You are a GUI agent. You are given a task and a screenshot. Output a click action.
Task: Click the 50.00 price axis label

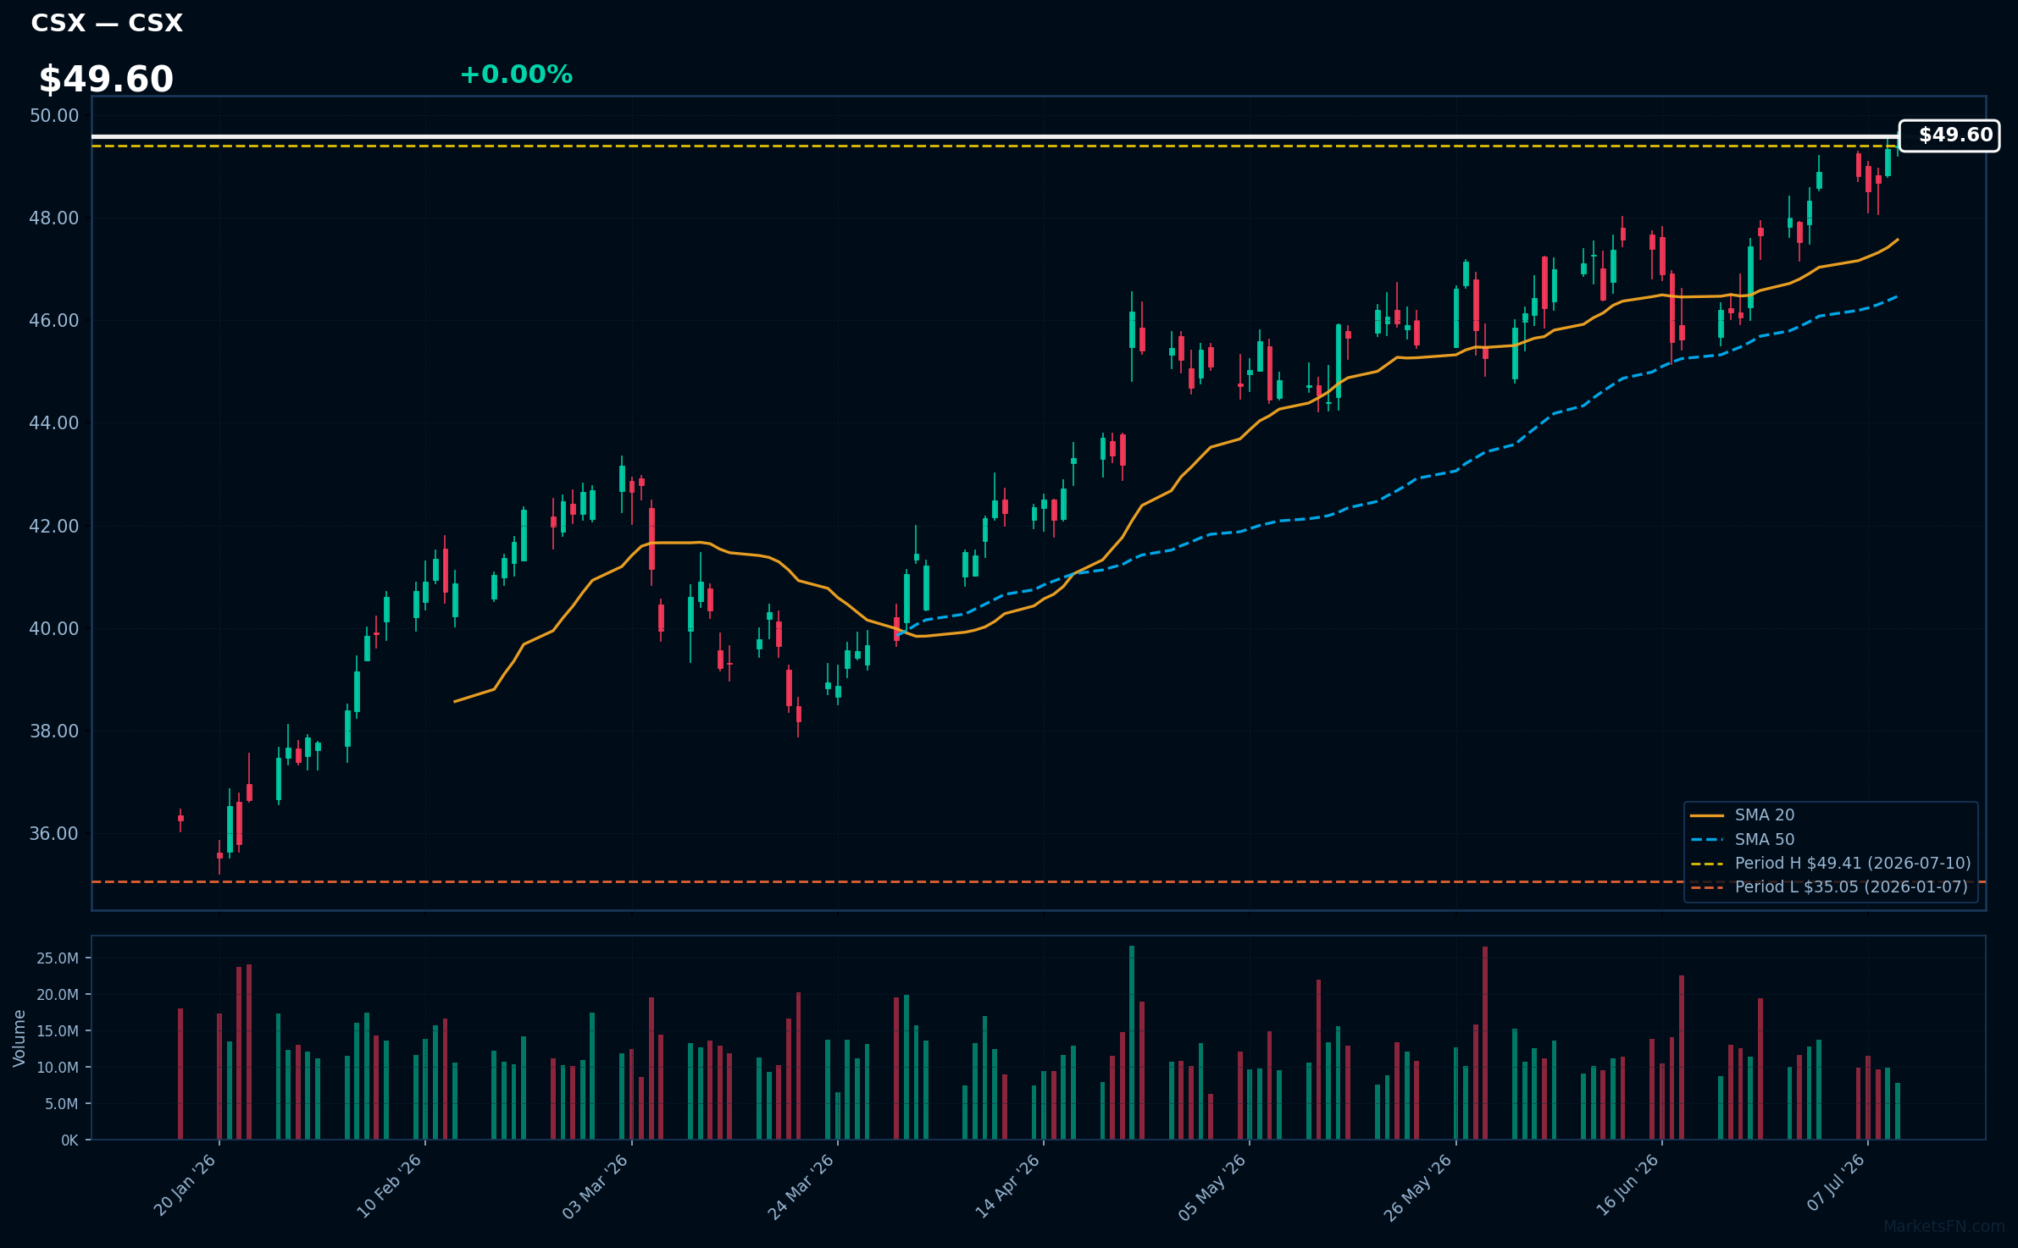coord(54,116)
